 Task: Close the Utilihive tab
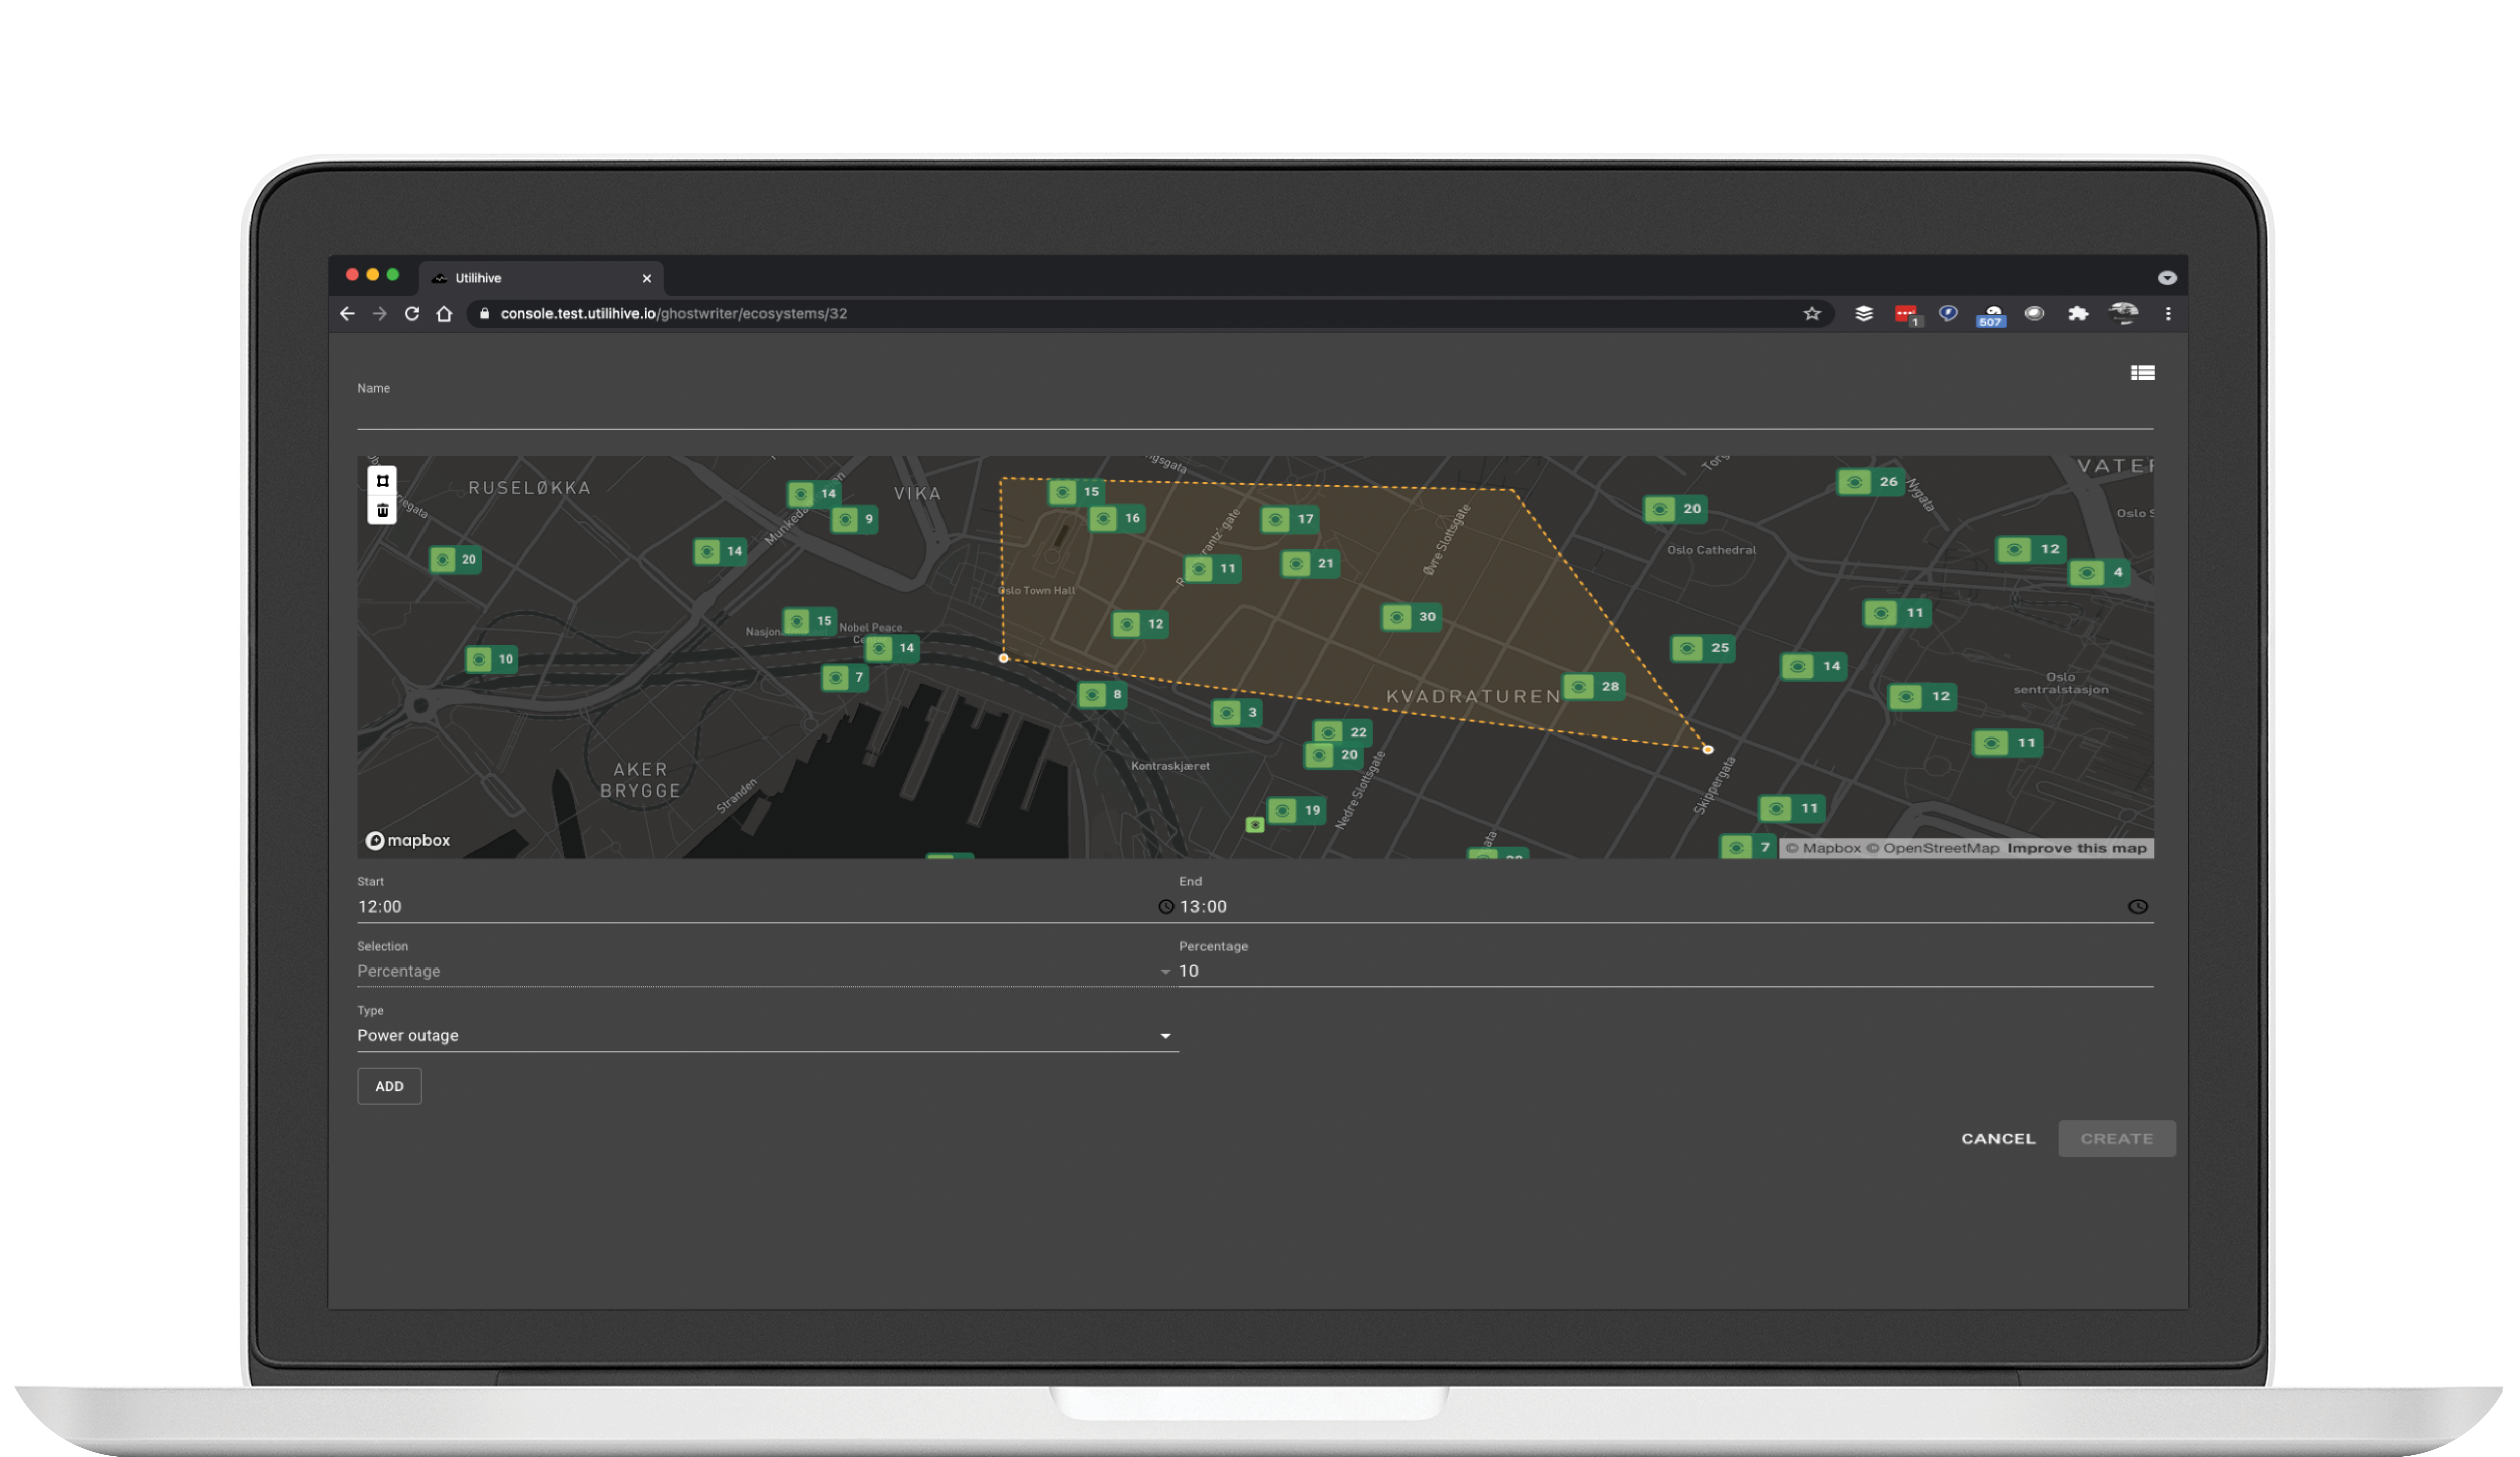(647, 279)
